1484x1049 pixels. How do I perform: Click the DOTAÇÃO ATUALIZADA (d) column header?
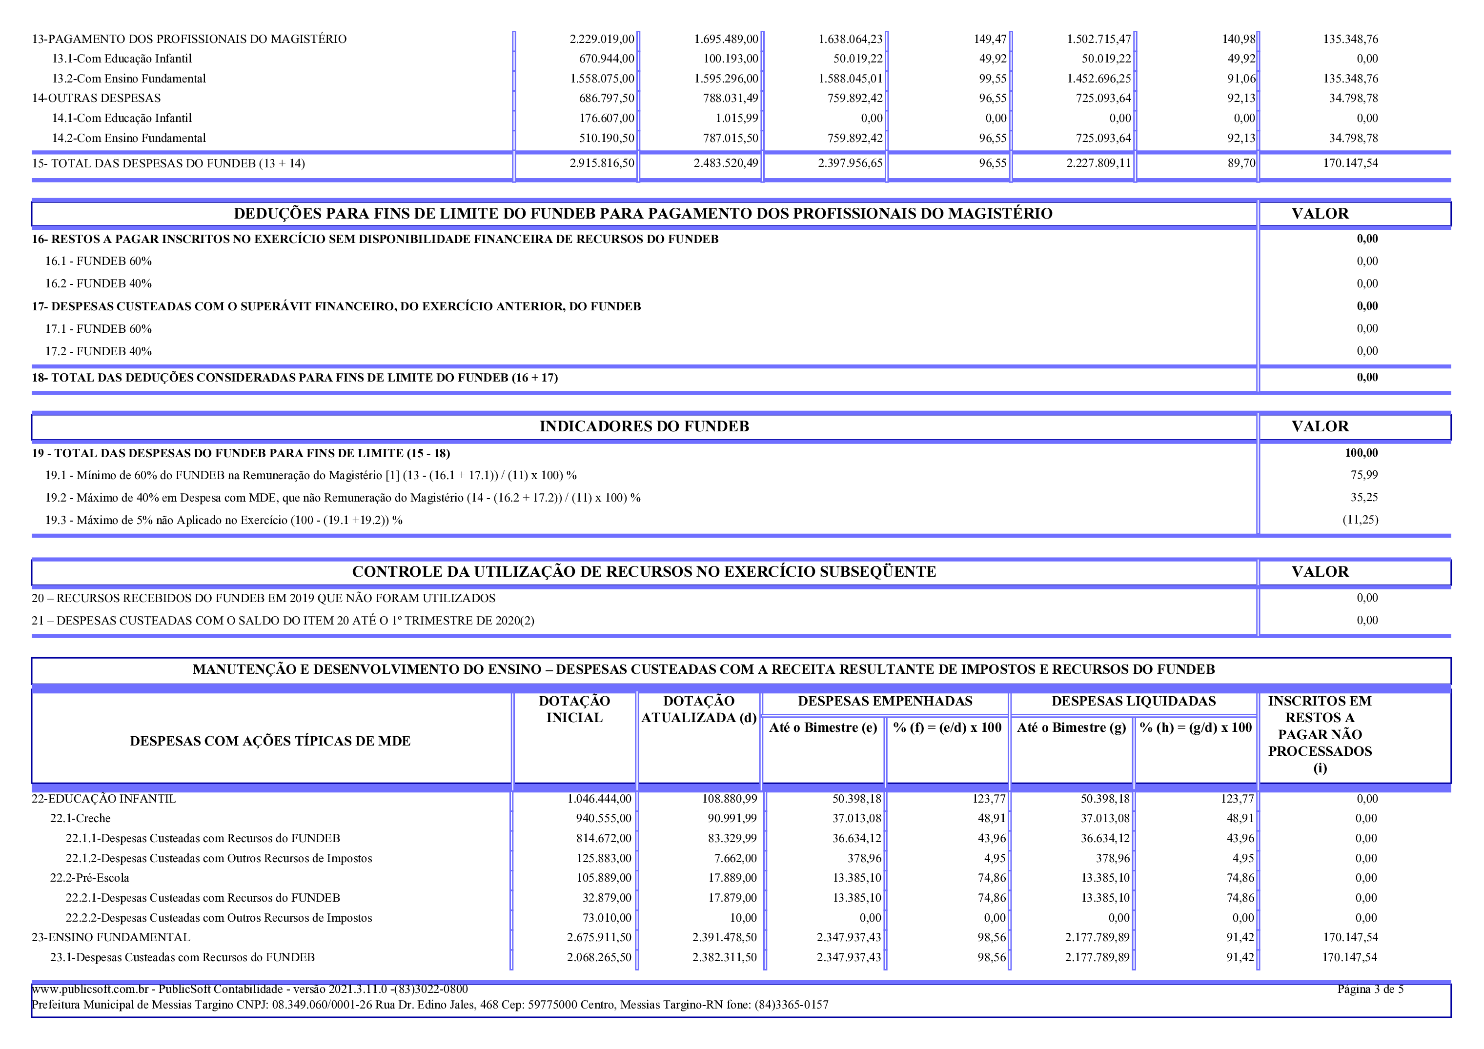[699, 710]
